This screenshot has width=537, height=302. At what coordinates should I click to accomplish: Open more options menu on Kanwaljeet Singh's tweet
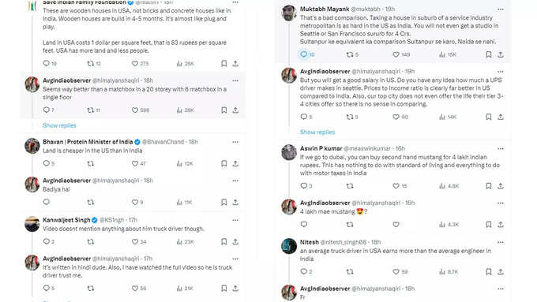(235, 220)
